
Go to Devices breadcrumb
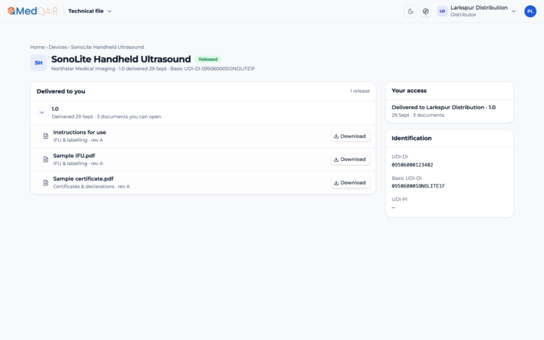click(57, 47)
